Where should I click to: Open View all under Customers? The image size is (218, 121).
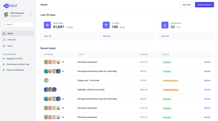(165, 36)
